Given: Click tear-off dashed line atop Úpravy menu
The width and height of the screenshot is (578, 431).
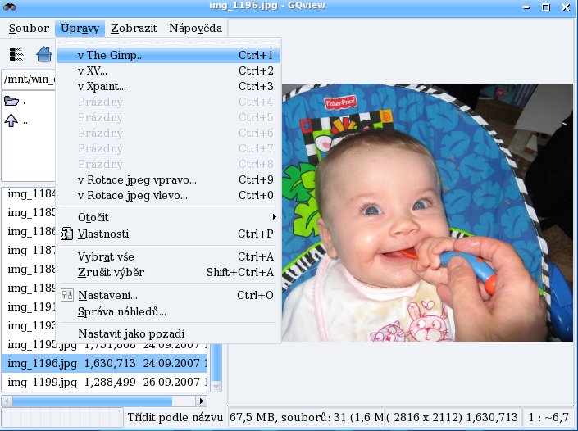Looking at the screenshot, I should 168,43.
